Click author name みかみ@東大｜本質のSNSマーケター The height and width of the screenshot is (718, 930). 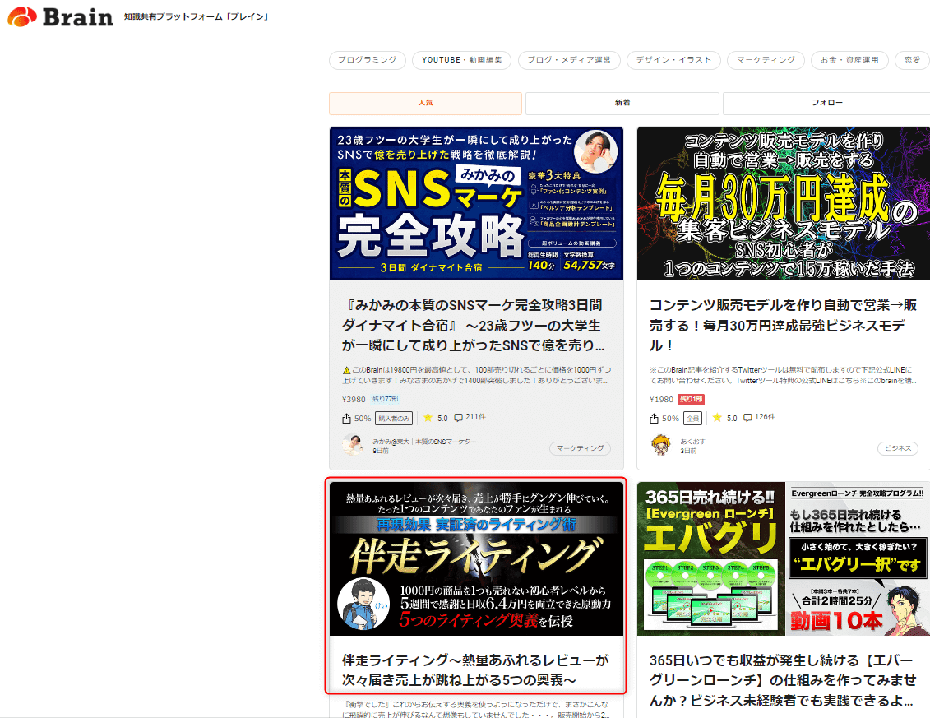click(x=424, y=442)
